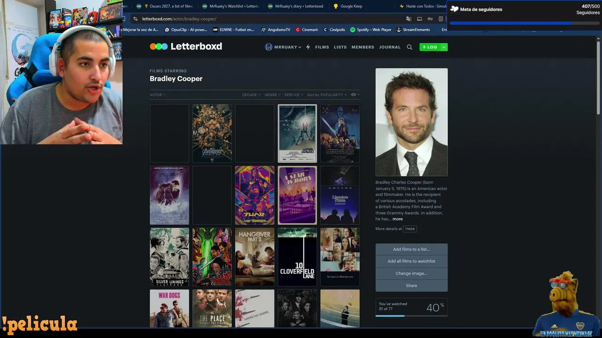The width and height of the screenshot is (602, 338).
Task: Click the MRRUAKY profile avatar
Action: point(269,47)
